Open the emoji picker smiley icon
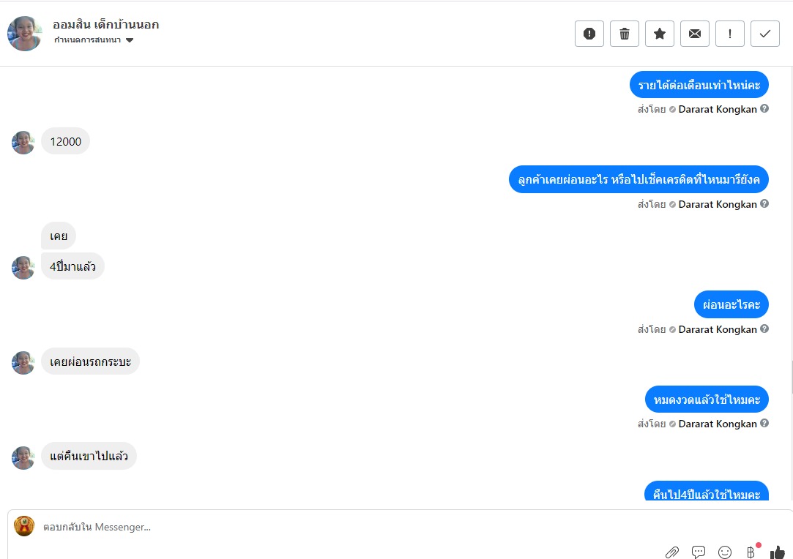The image size is (793, 559). [x=725, y=552]
